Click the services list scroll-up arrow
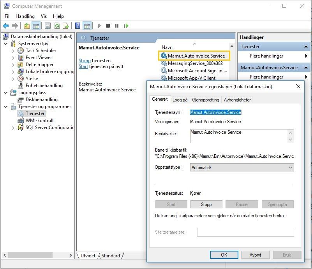 [232, 47]
